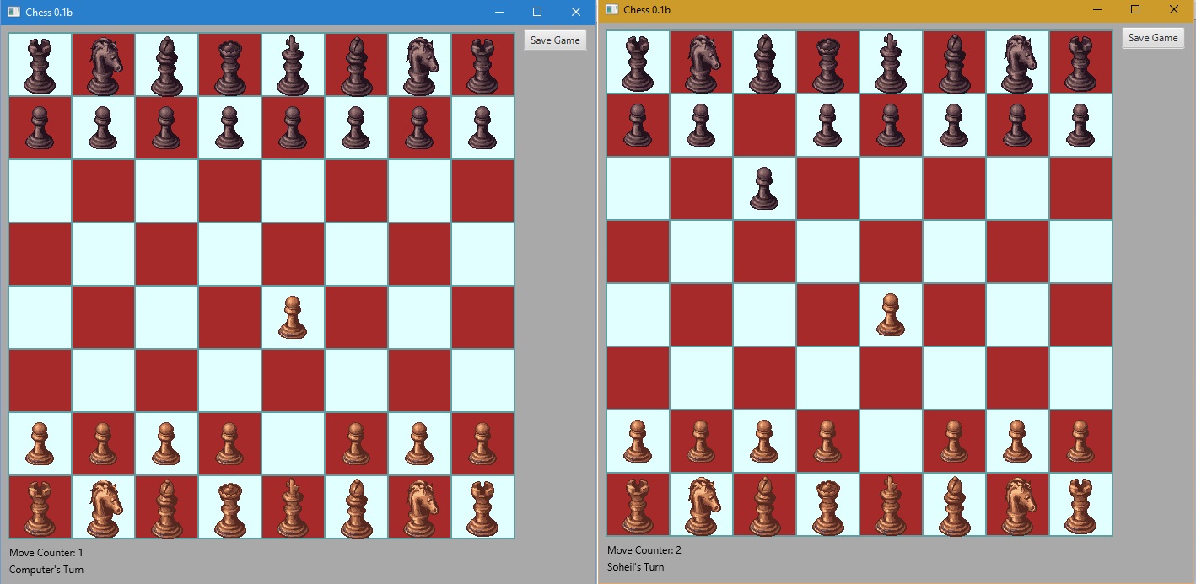Click the "Move Counter: 2" label
The image size is (1196, 584).
tap(644, 550)
